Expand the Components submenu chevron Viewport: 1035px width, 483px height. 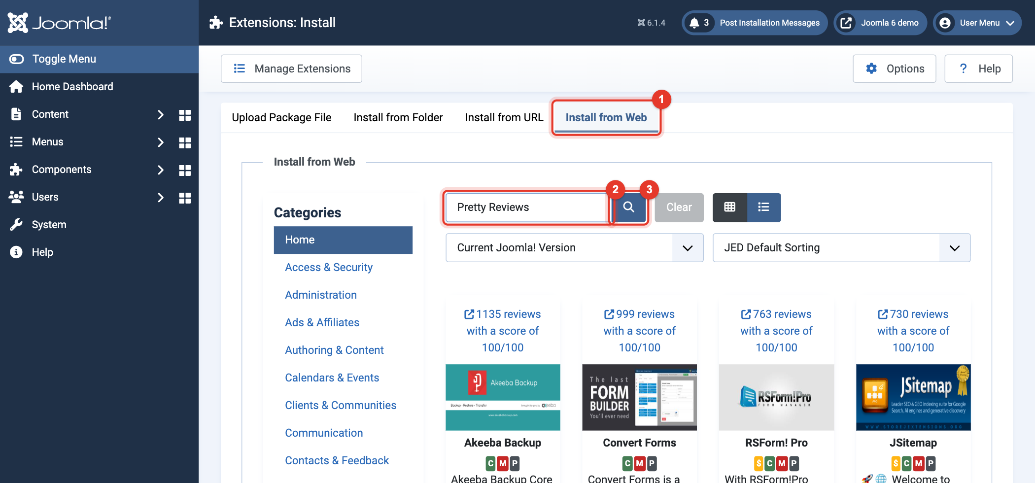(x=160, y=170)
